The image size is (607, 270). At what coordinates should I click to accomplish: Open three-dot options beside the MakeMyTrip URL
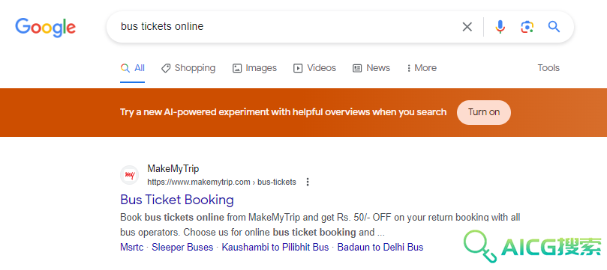click(308, 182)
